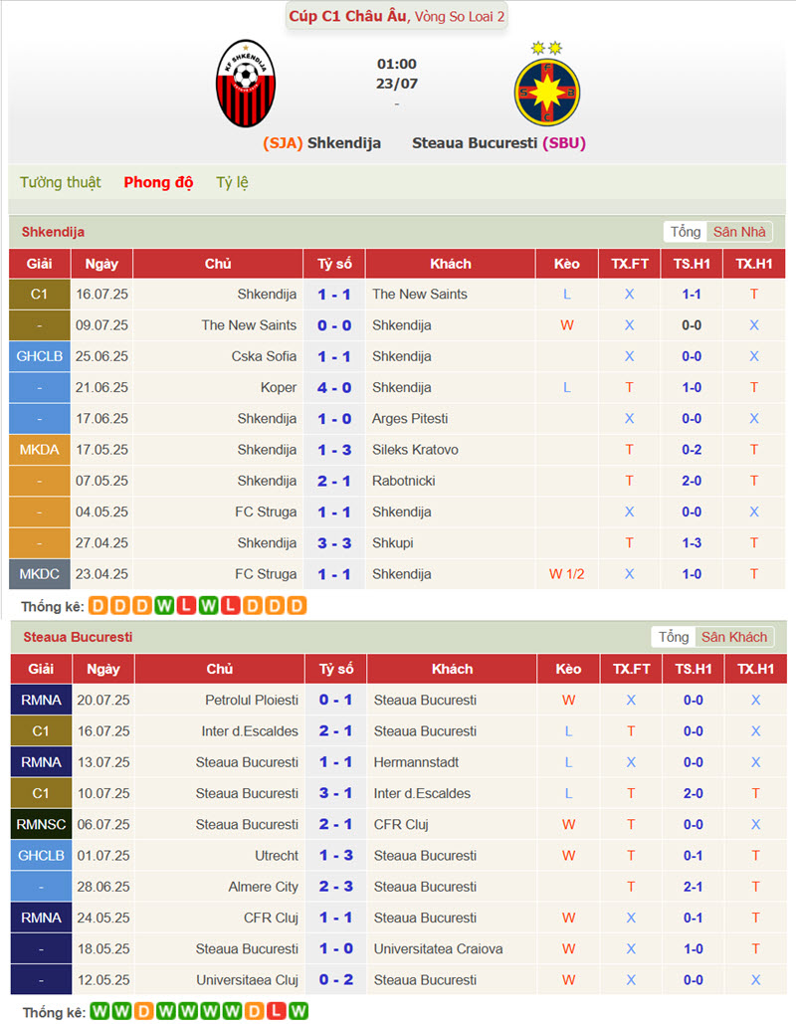796x1024 pixels.
Task: Click the match date 23/07 in the header
Action: pyautogui.click(x=396, y=84)
